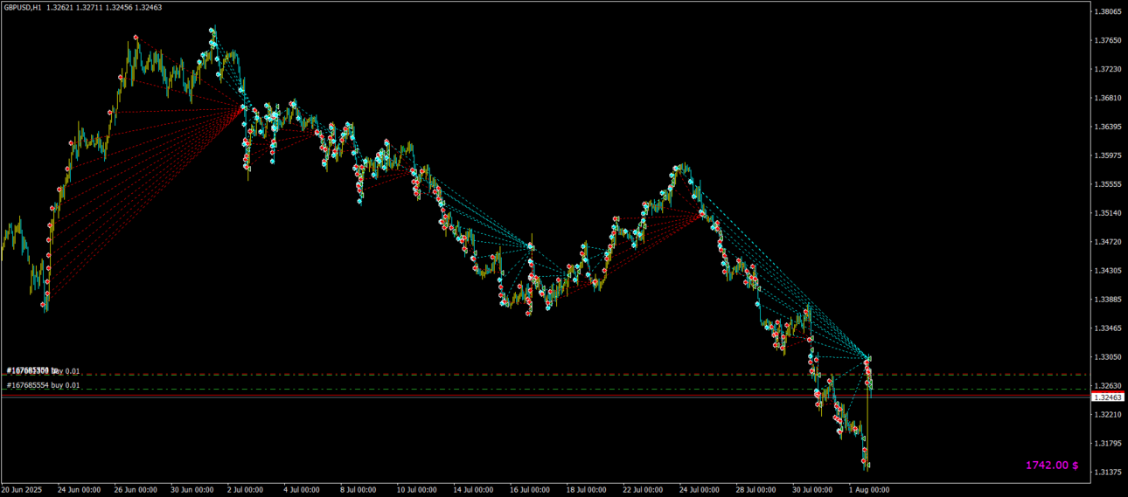Click the 28 Jul 00:00 time label

click(755, 490)
